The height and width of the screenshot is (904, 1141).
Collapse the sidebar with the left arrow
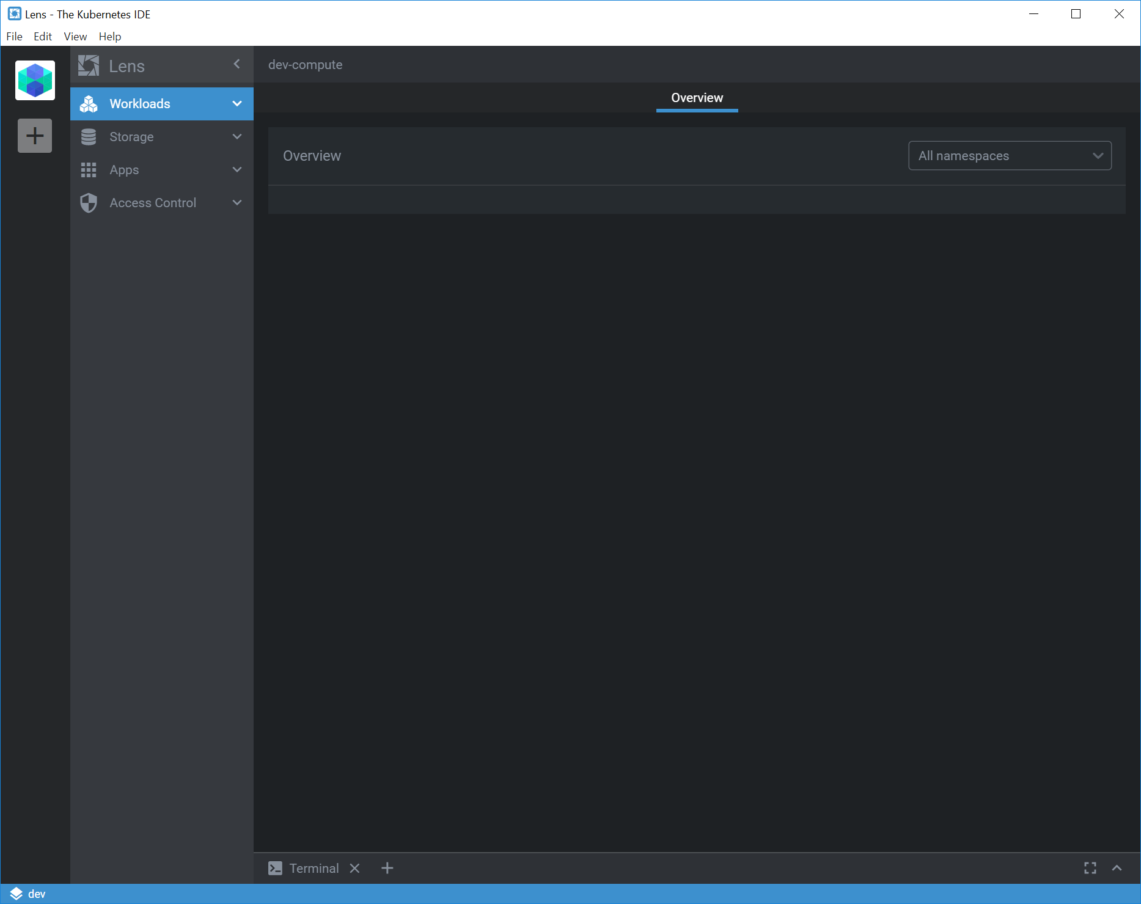237,64
